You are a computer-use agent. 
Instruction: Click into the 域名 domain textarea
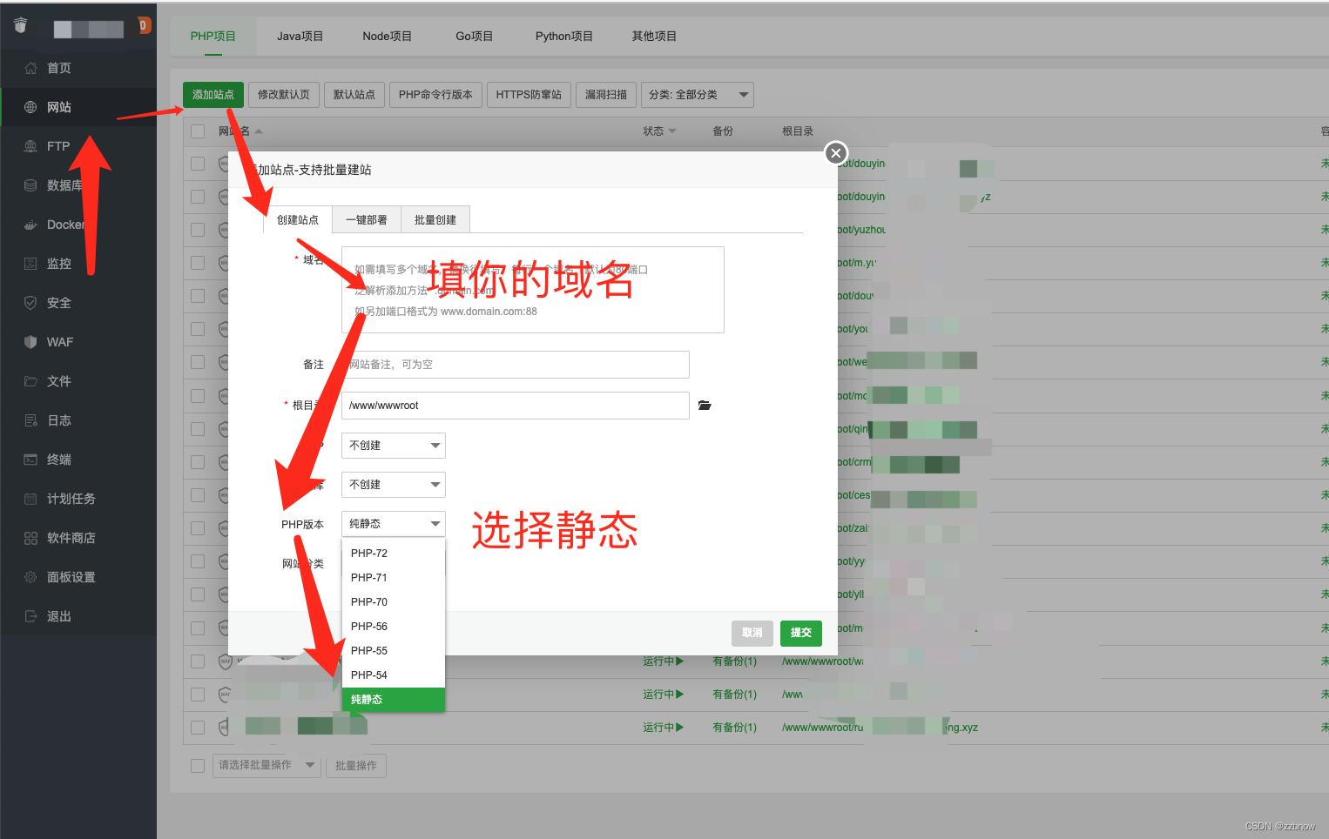tap(533, 290)
